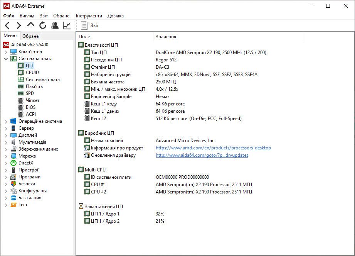355x256 pixels.
Task: Open the aida64.com drvupdates link
Action: pos(202,155)
